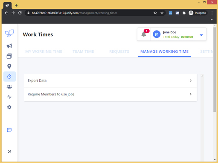This screenshot has height=163, width=218.
Task: Expand Export Data with its chevron
Action: pyautogui.click(x=191, y=80)
